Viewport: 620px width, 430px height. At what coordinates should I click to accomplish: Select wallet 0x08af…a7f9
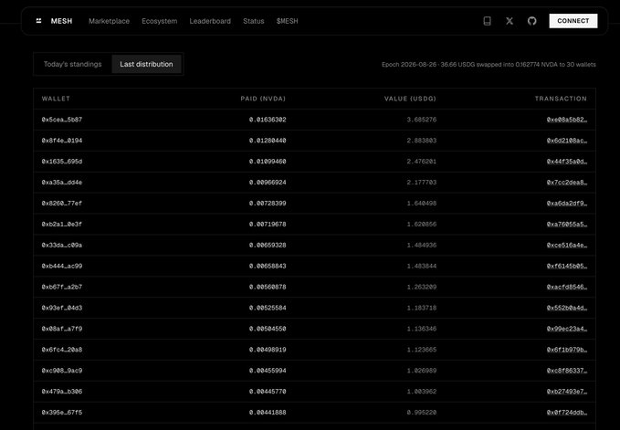(x=62, y=329)
